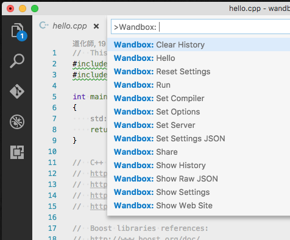The image size is (290, 240).
Task: Focus the command palette input field
Action: (x=200, y=27)
